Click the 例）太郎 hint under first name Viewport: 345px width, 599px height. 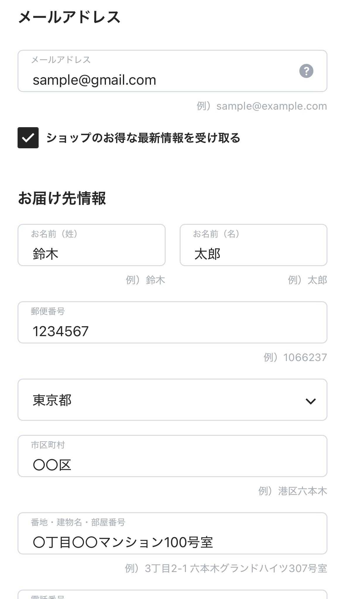[x=308, y=280]
